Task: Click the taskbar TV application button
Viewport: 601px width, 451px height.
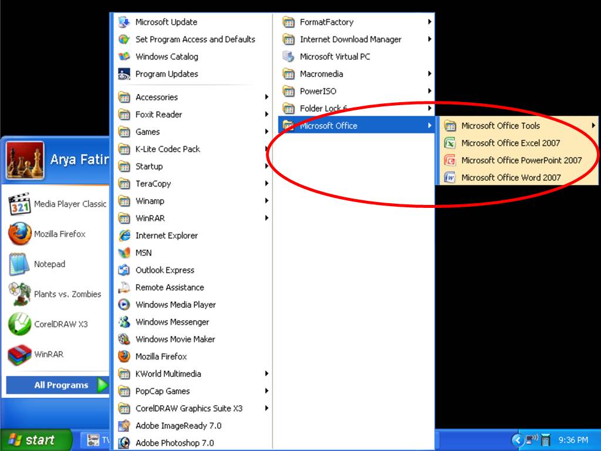Action: (96, 440)
